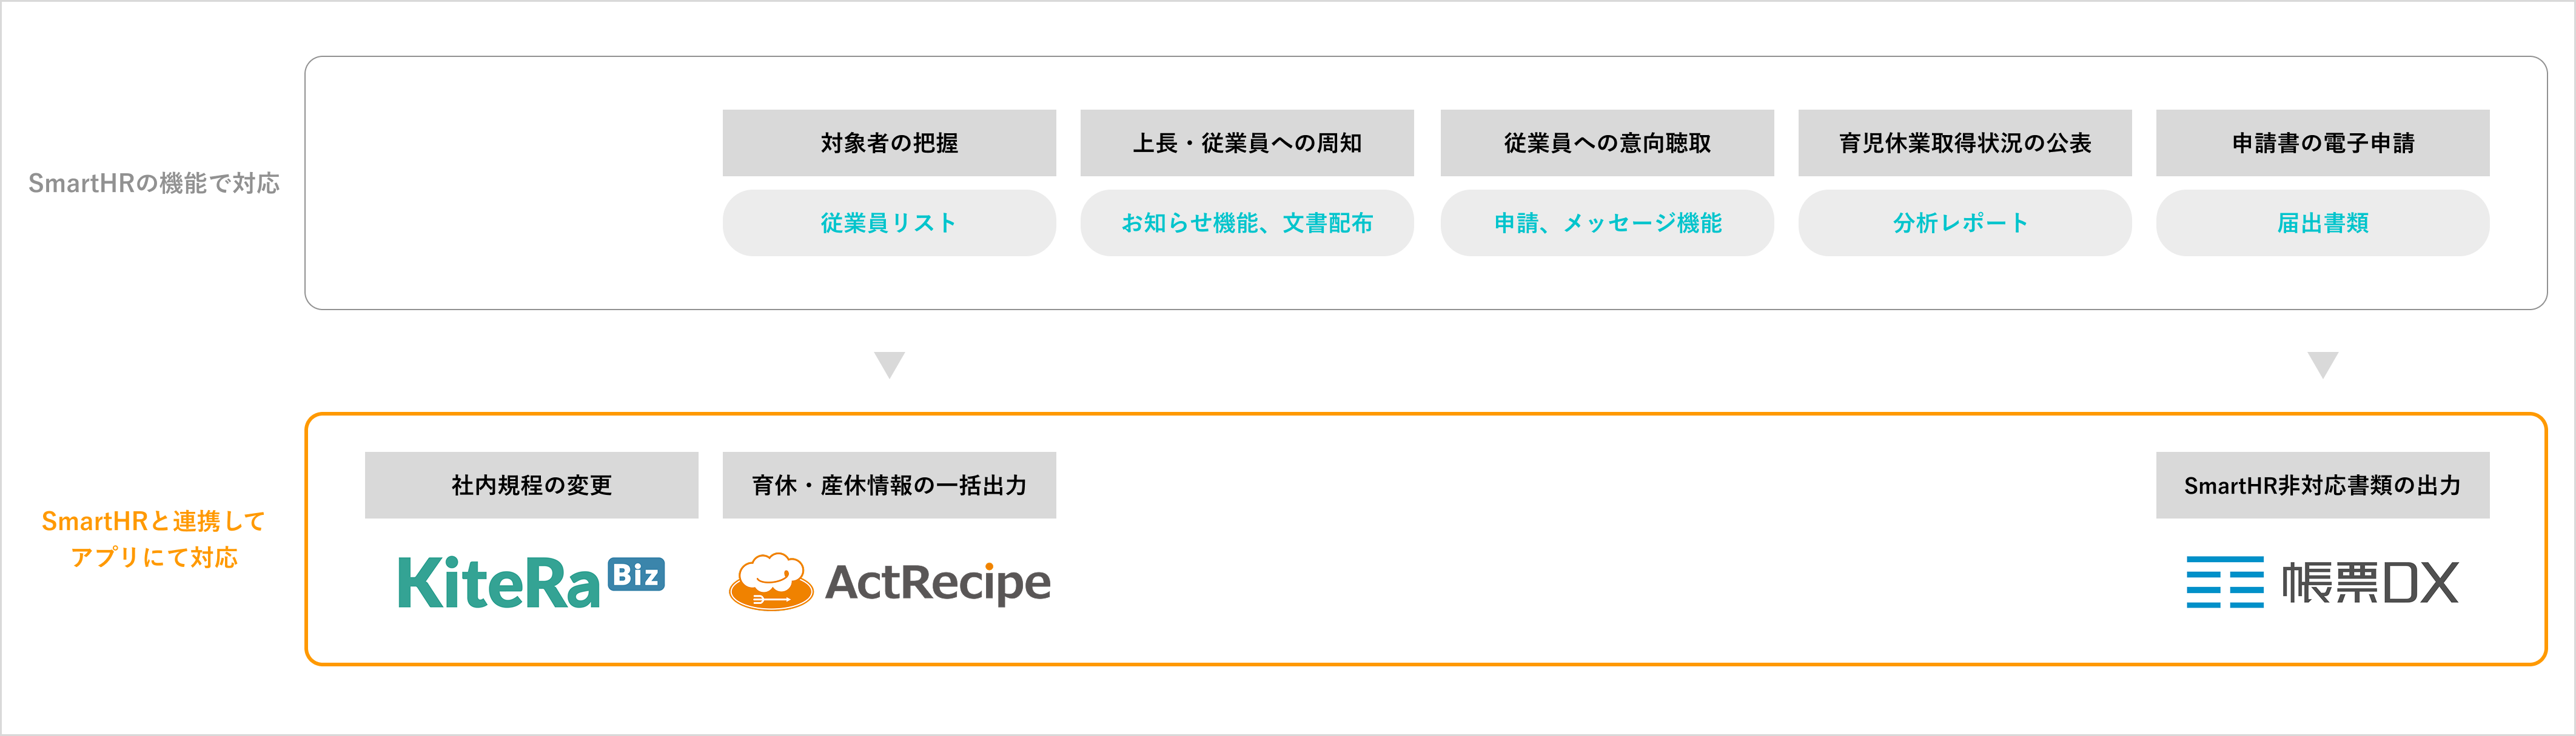Select the 従業員リスト pill
This screenshot has width=2576, height=736.
pos(889,223)
